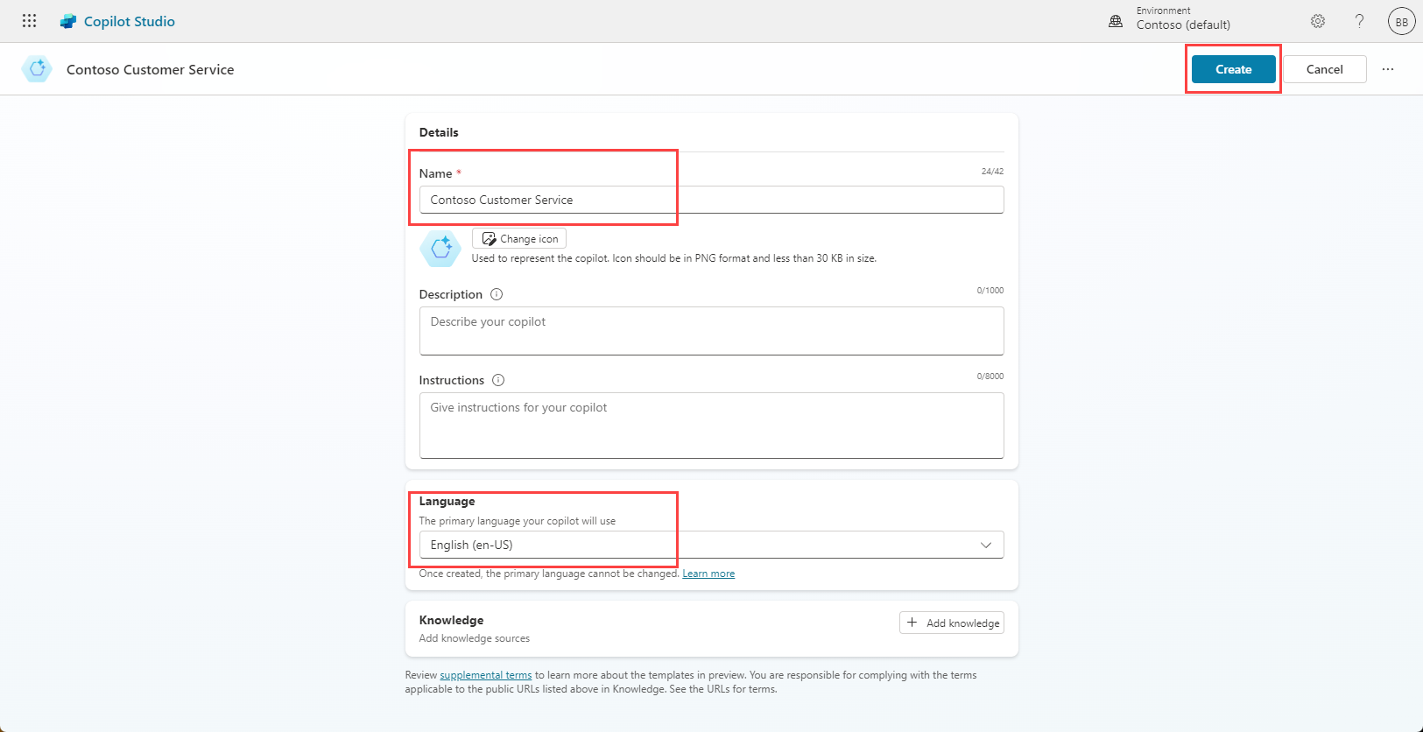Click the Knowledge section heading

point(451,620)
